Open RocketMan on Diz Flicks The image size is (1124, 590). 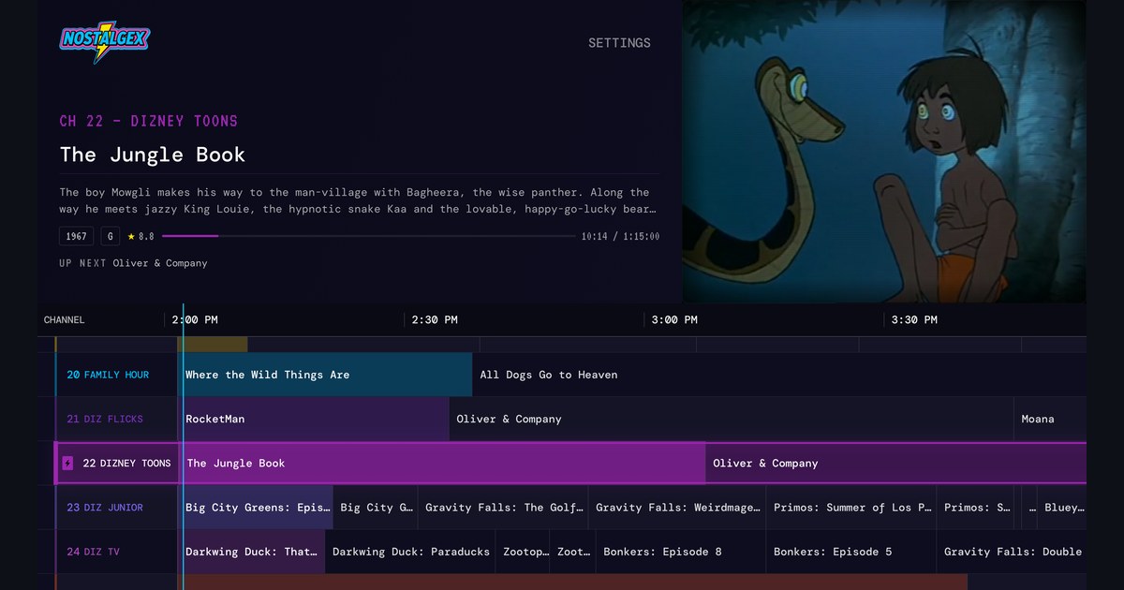[314, 419]
